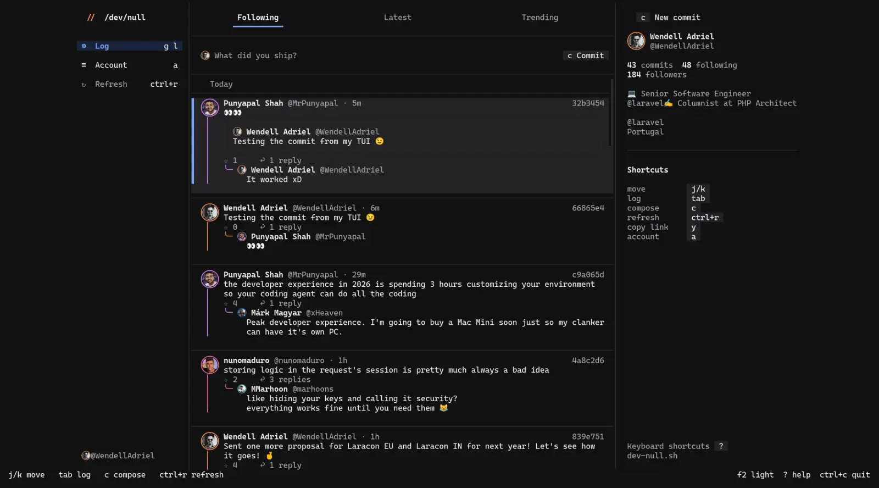The width and height of the screenshot is (879, 488).
Task: Click Refresh in the sidebar
Action: tap(130, 84)
